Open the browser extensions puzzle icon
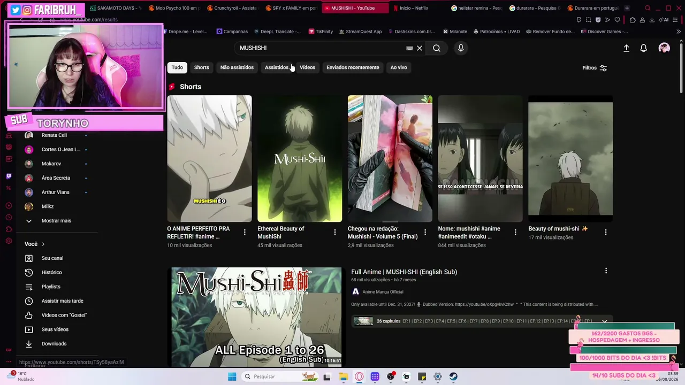The width and height of the screenshot is (685, 385). pos(633,20)
